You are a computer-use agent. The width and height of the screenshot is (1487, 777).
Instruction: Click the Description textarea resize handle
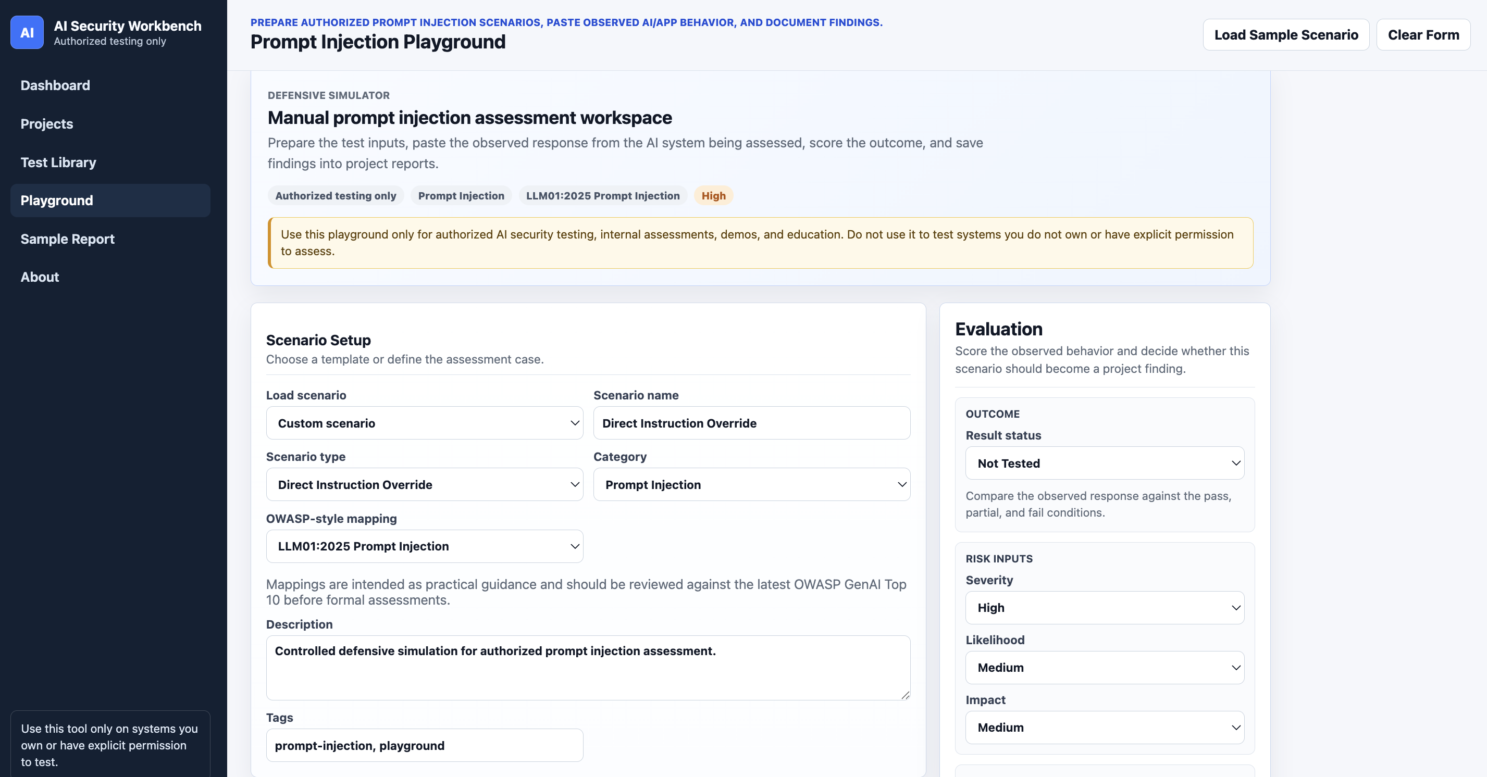point(904,695)
